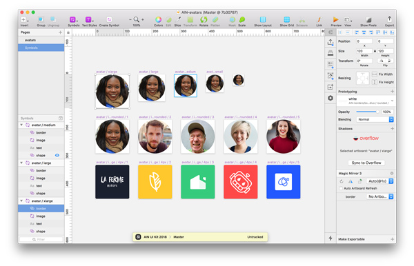Click the Create Symbol icon
414x266 pixels.
point(109,20)
